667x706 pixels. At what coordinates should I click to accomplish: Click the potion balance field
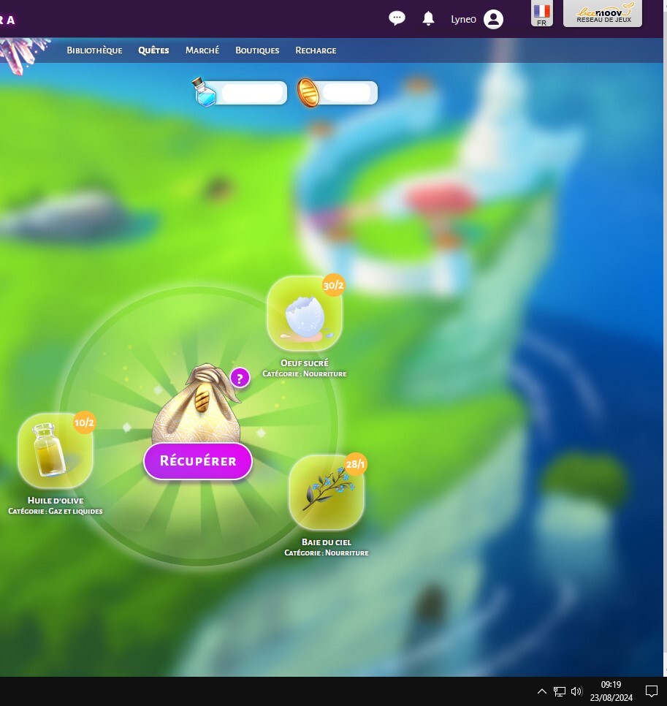coord(251,93)
